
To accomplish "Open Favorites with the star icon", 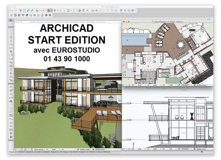I will [x=11, y=15].
